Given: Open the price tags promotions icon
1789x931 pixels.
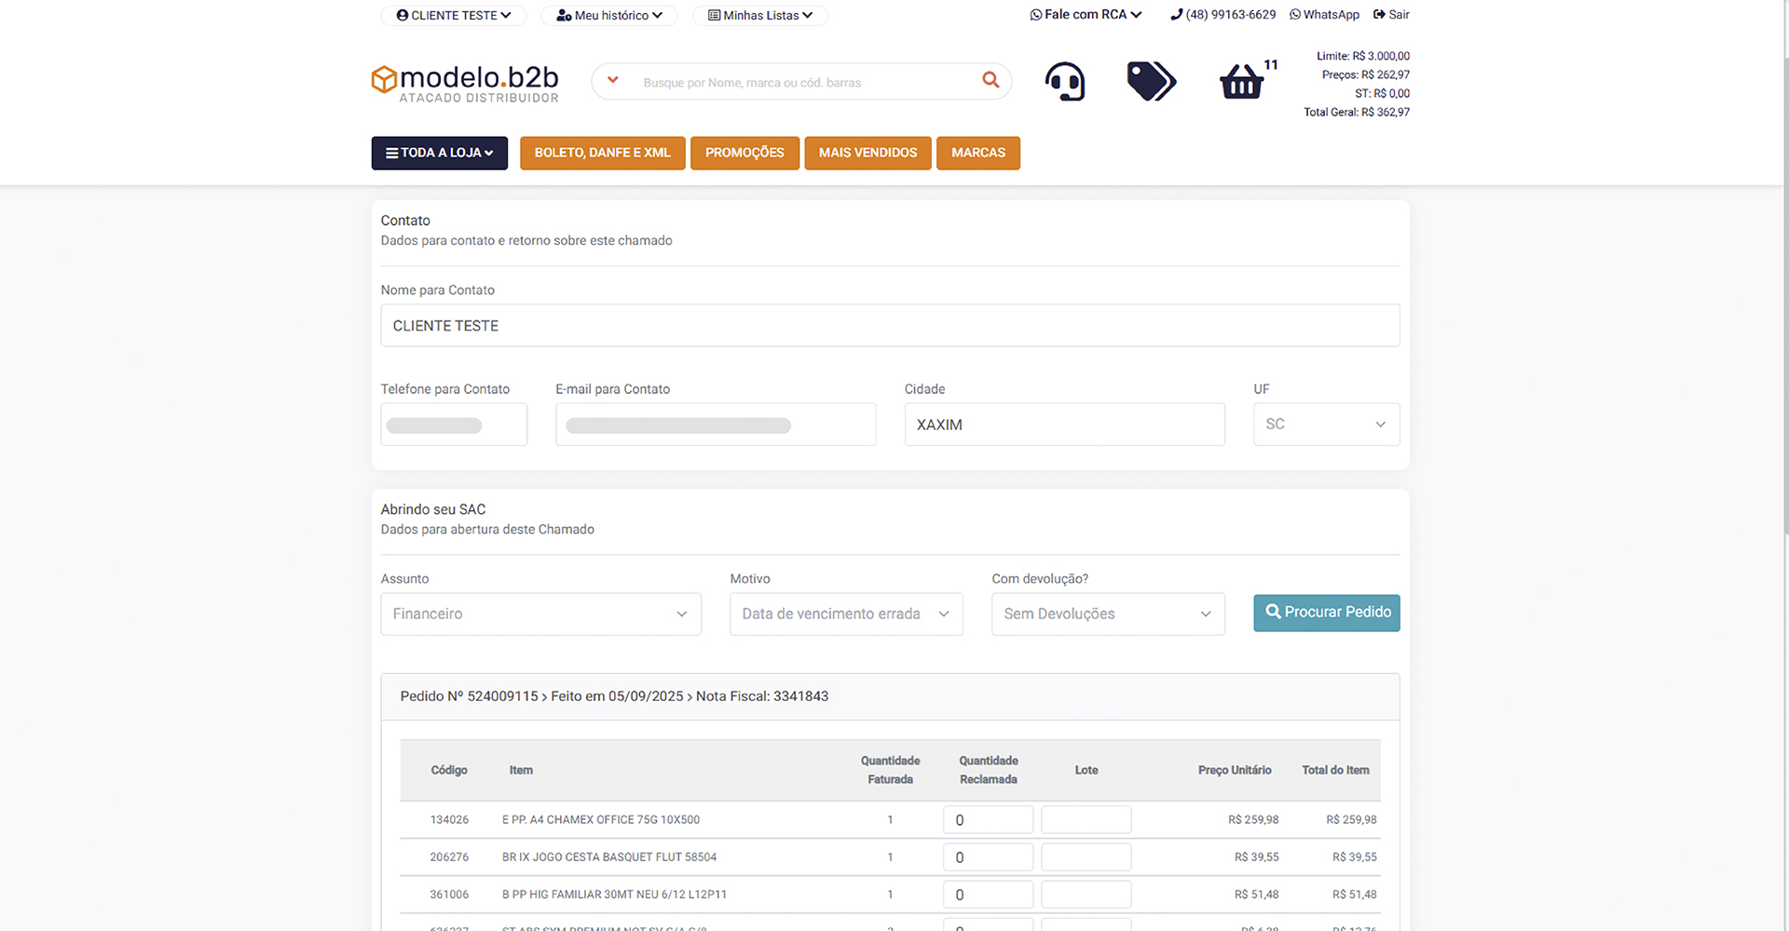Looking at the screenshot, I should (1151, 82).
